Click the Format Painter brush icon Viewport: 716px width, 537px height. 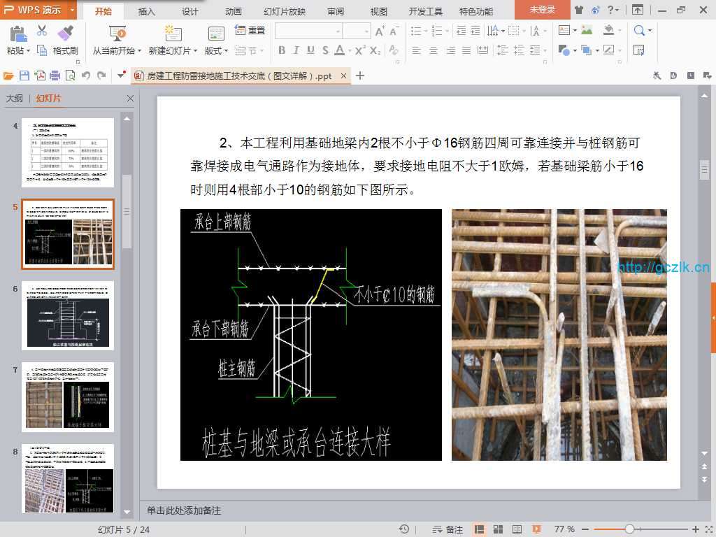pos(65,33)
